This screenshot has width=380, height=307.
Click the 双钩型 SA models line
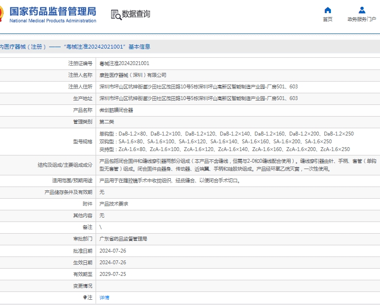click(215, 141)
